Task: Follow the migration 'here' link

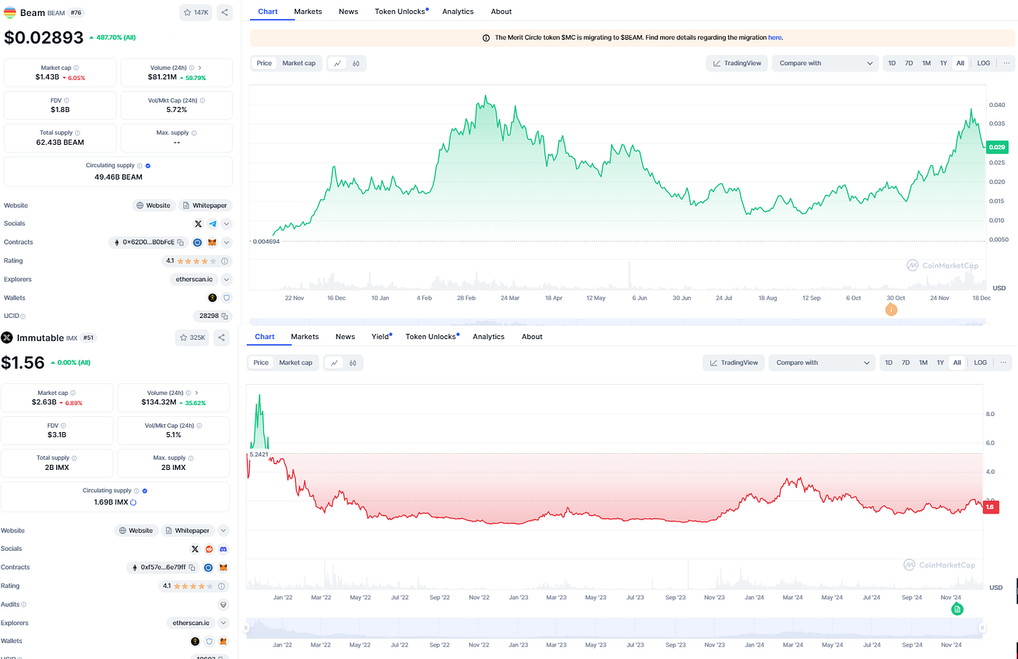Action: click(775, 38)
